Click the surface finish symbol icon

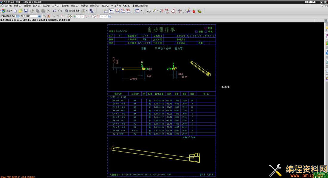point(167,11)
